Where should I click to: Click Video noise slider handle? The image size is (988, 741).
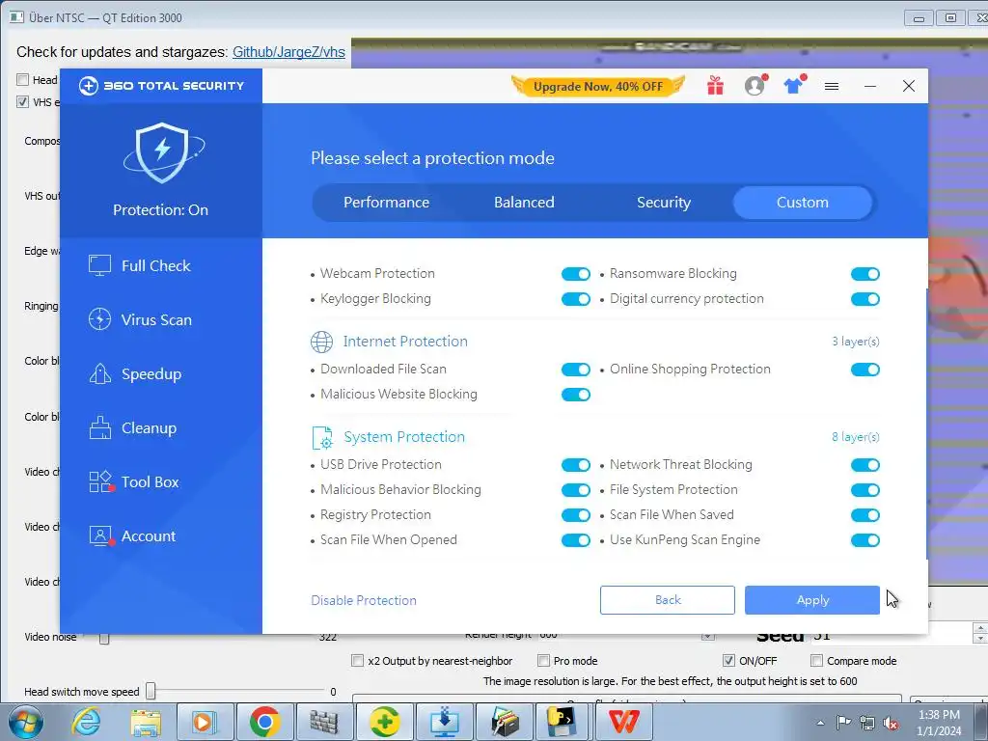tap(104, 639)
